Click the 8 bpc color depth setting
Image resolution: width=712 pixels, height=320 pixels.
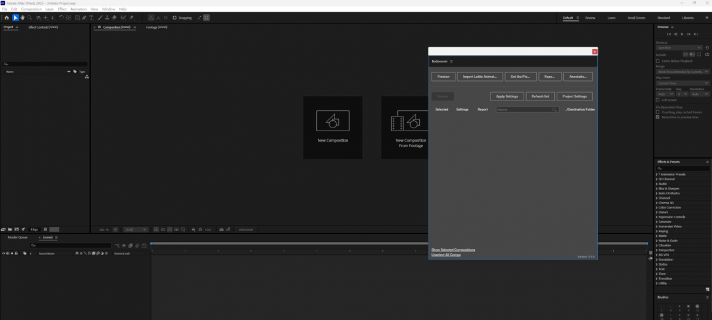(x=34, y=229)
